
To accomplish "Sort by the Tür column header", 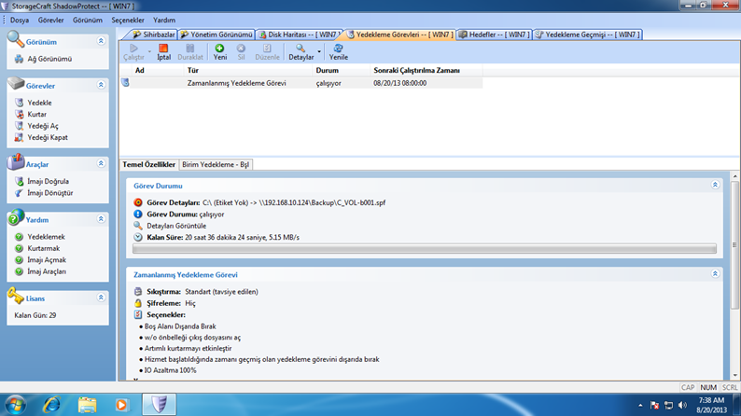I will 248,70.
